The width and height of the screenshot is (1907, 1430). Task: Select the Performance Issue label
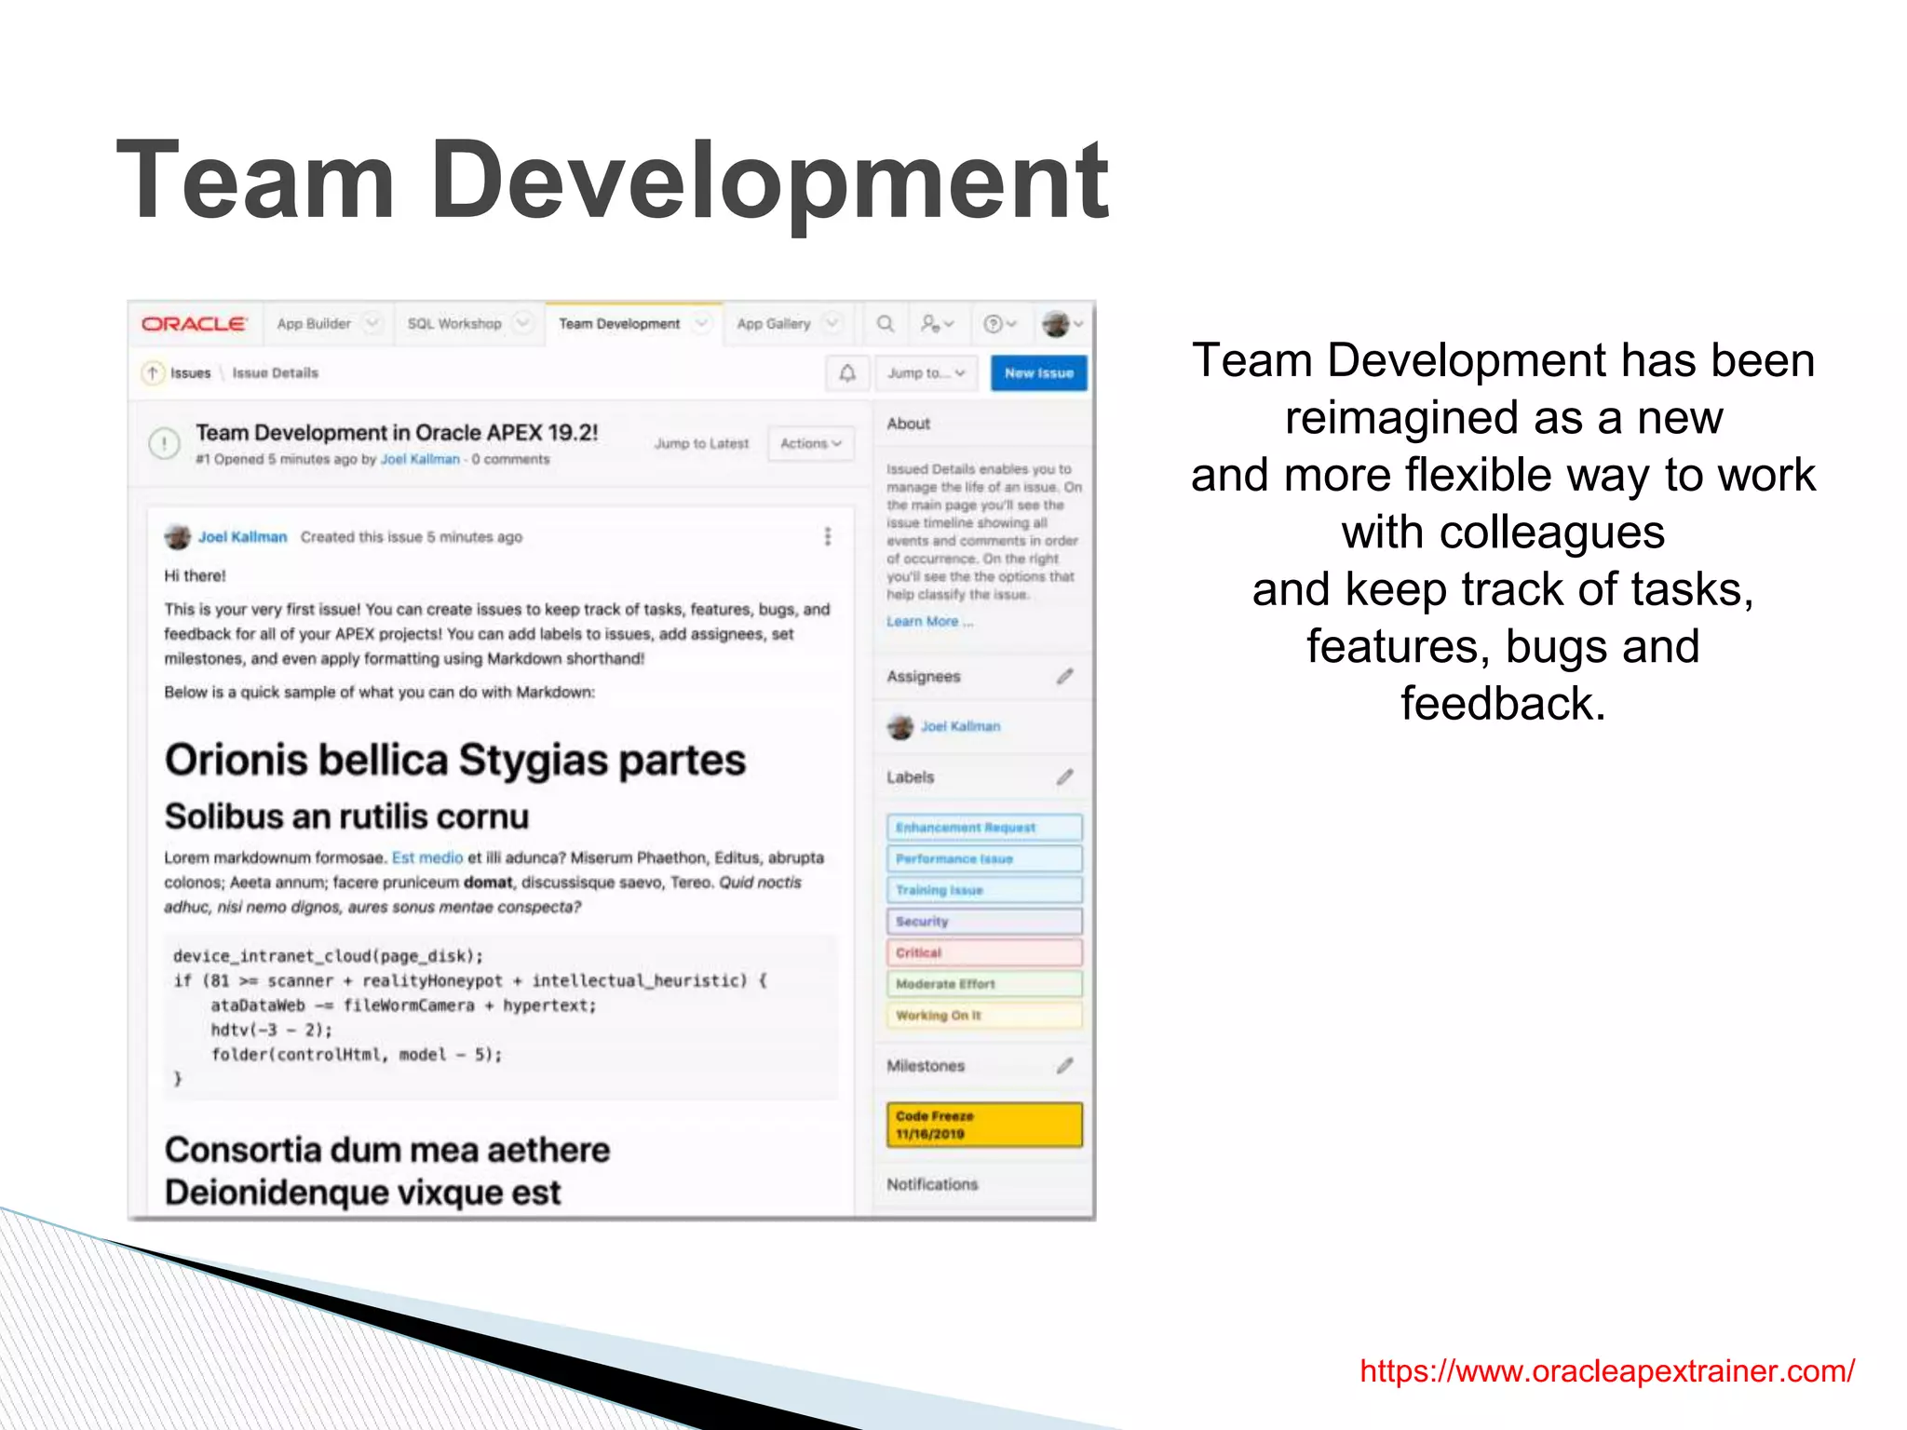(984, 858)
